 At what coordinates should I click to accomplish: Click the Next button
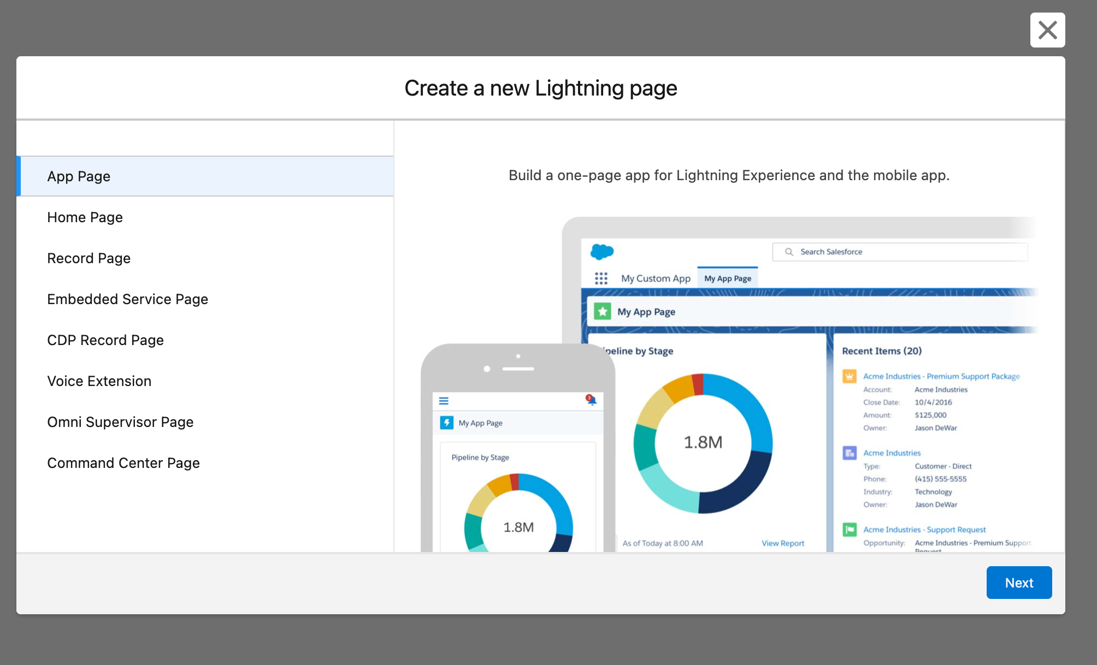click(1019, 583)
